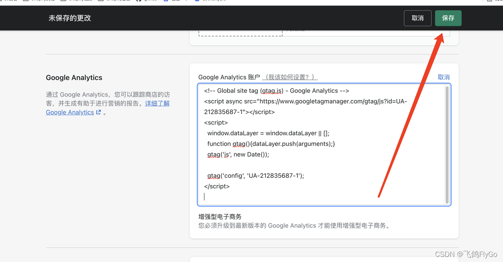Click the 保存 save button
The width and height of the screenshot is (503, 262).
tap(448, 18)
